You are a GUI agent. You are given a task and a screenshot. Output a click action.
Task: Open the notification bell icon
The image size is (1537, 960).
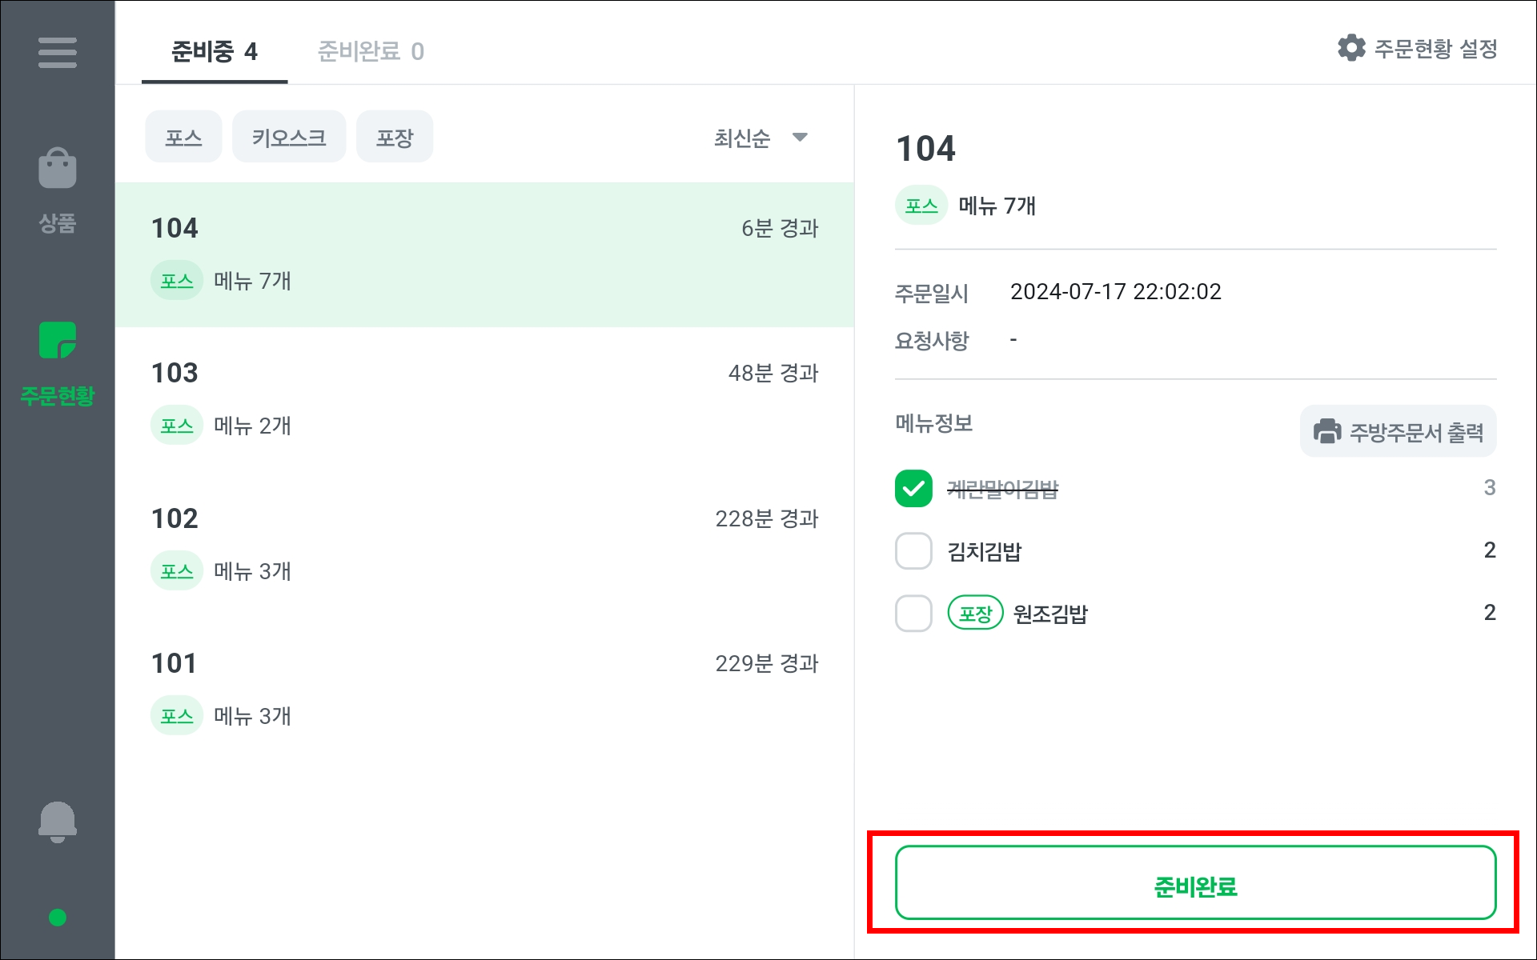pyautogui.click(x=57, y=822)
